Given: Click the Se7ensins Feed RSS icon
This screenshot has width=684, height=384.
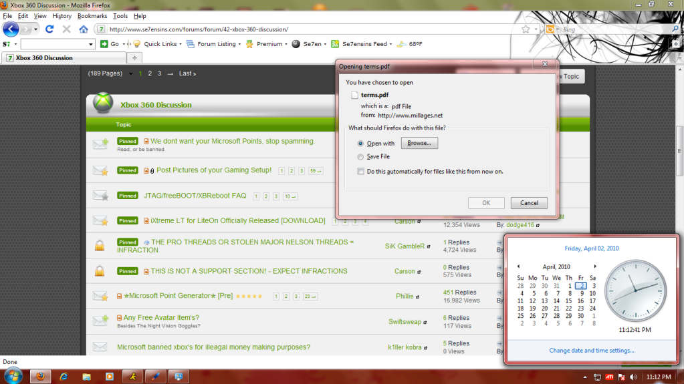Looking at the screenshot, I should [x=335, y=44].
